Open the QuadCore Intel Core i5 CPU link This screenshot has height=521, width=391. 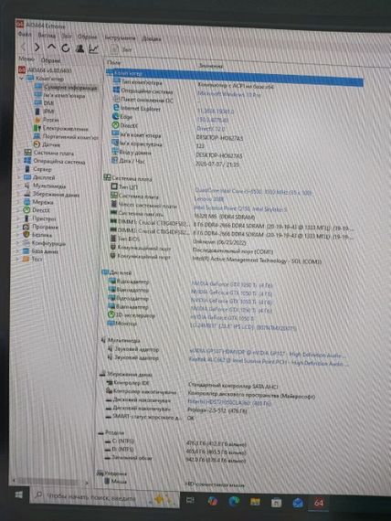click(x=253, y=192)
